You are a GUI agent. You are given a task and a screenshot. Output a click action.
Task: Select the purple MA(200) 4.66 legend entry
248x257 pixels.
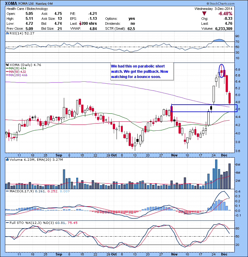16,75
